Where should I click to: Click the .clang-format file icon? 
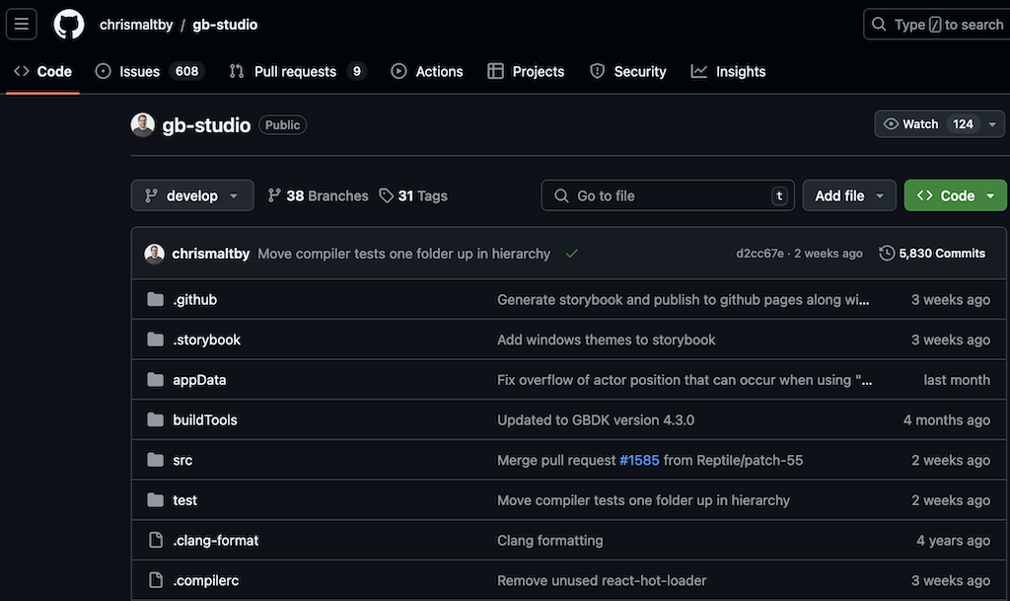155,540
